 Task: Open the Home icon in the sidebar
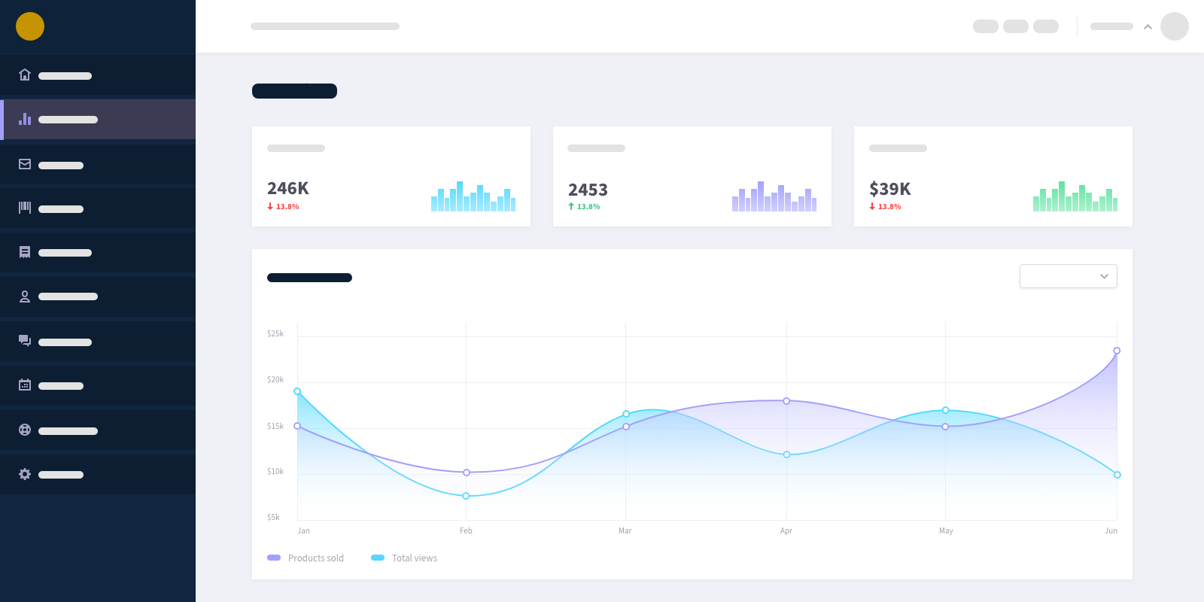click(25, 74)
